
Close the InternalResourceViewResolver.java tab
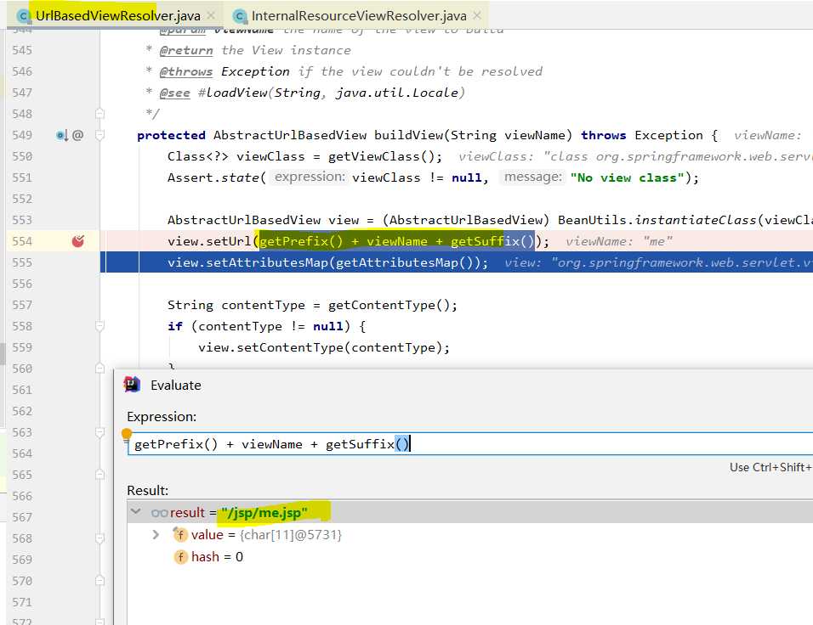[x=477, y=15]
